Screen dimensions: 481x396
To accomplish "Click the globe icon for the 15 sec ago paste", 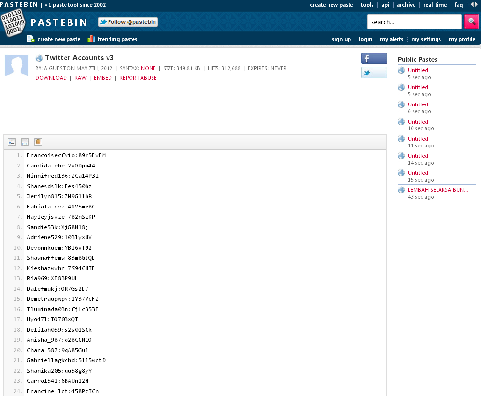I will click(401, 173).
